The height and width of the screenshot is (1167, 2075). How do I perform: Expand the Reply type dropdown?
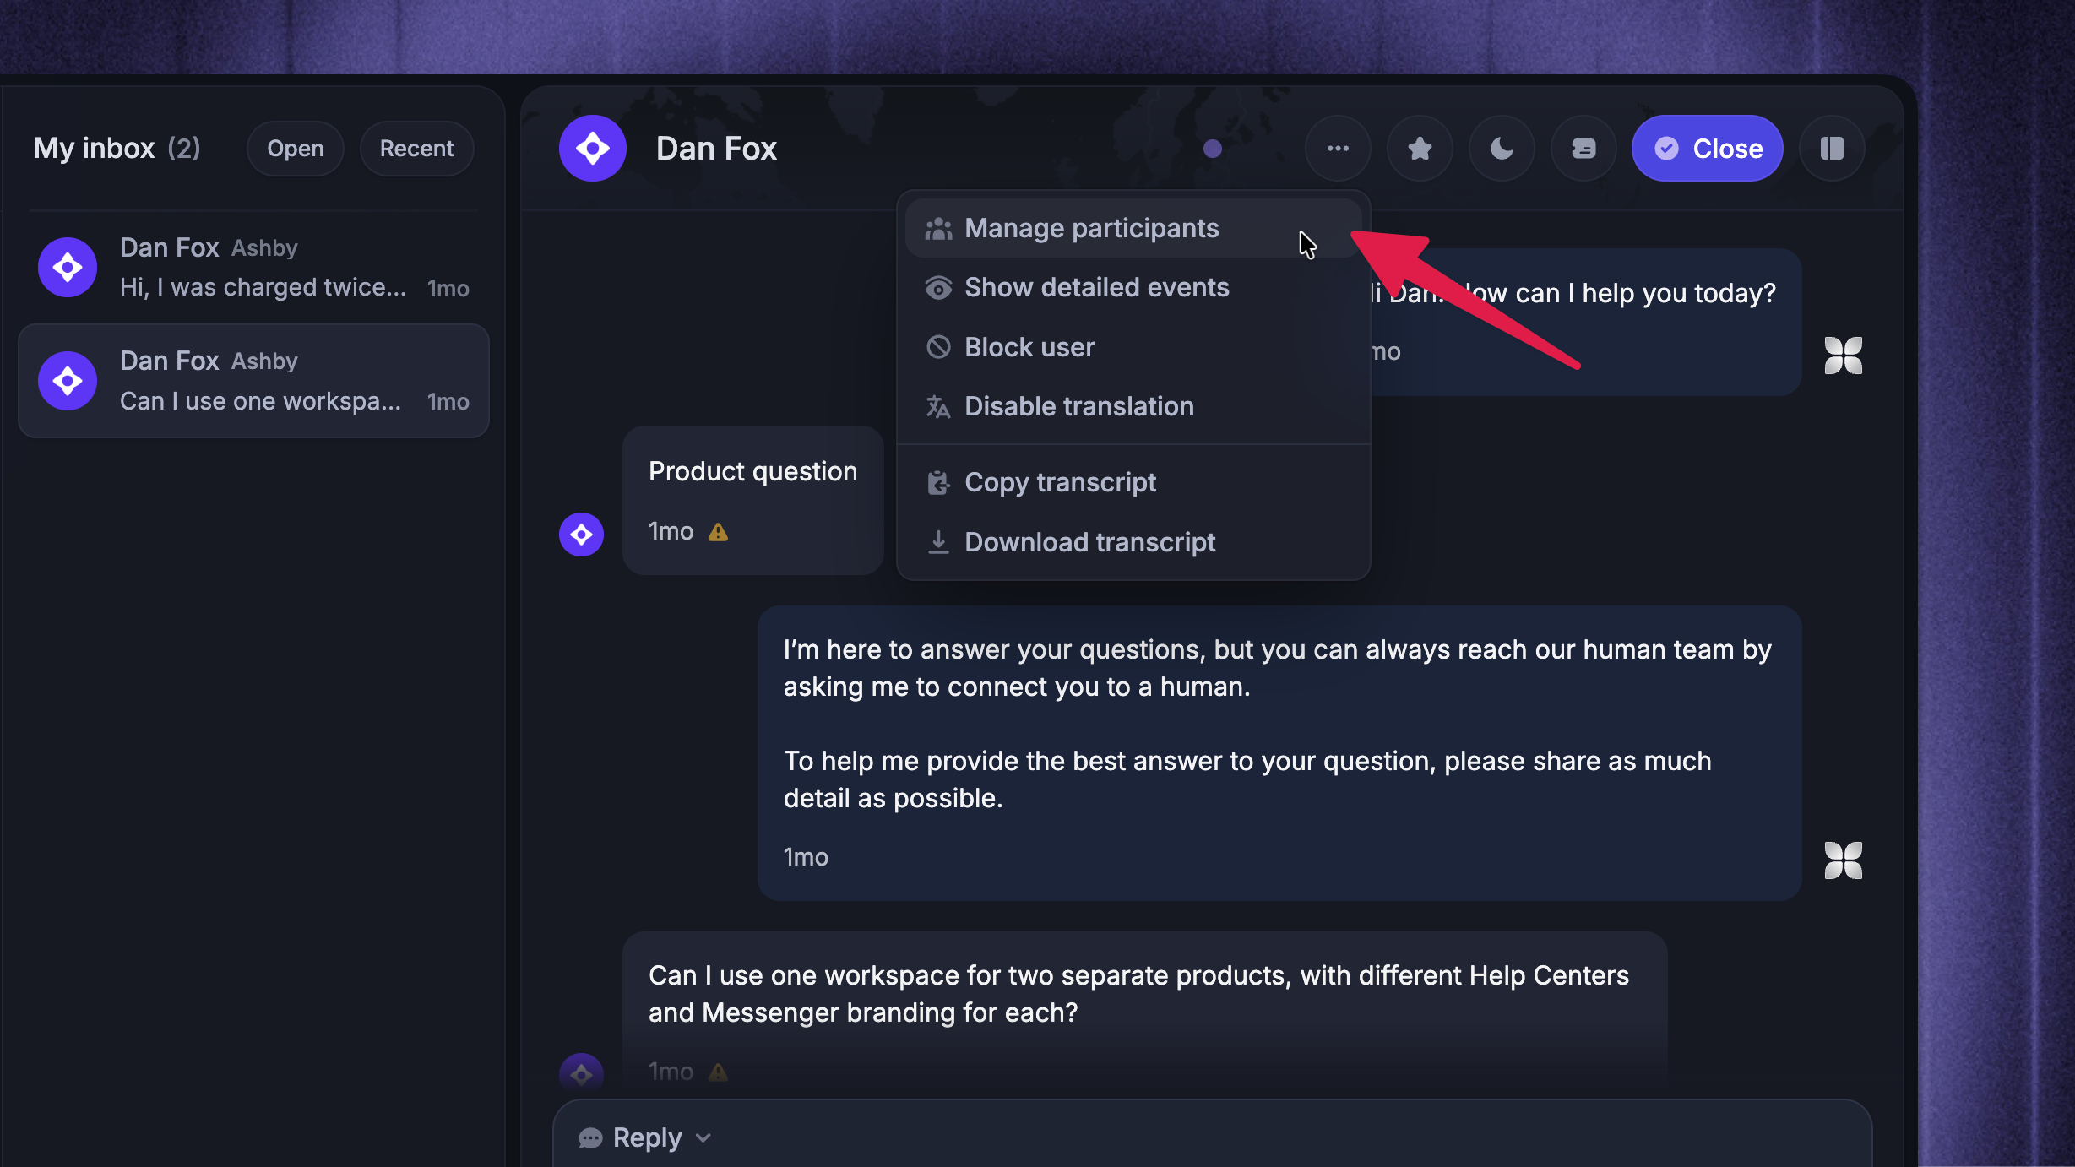click(645, 1137)
